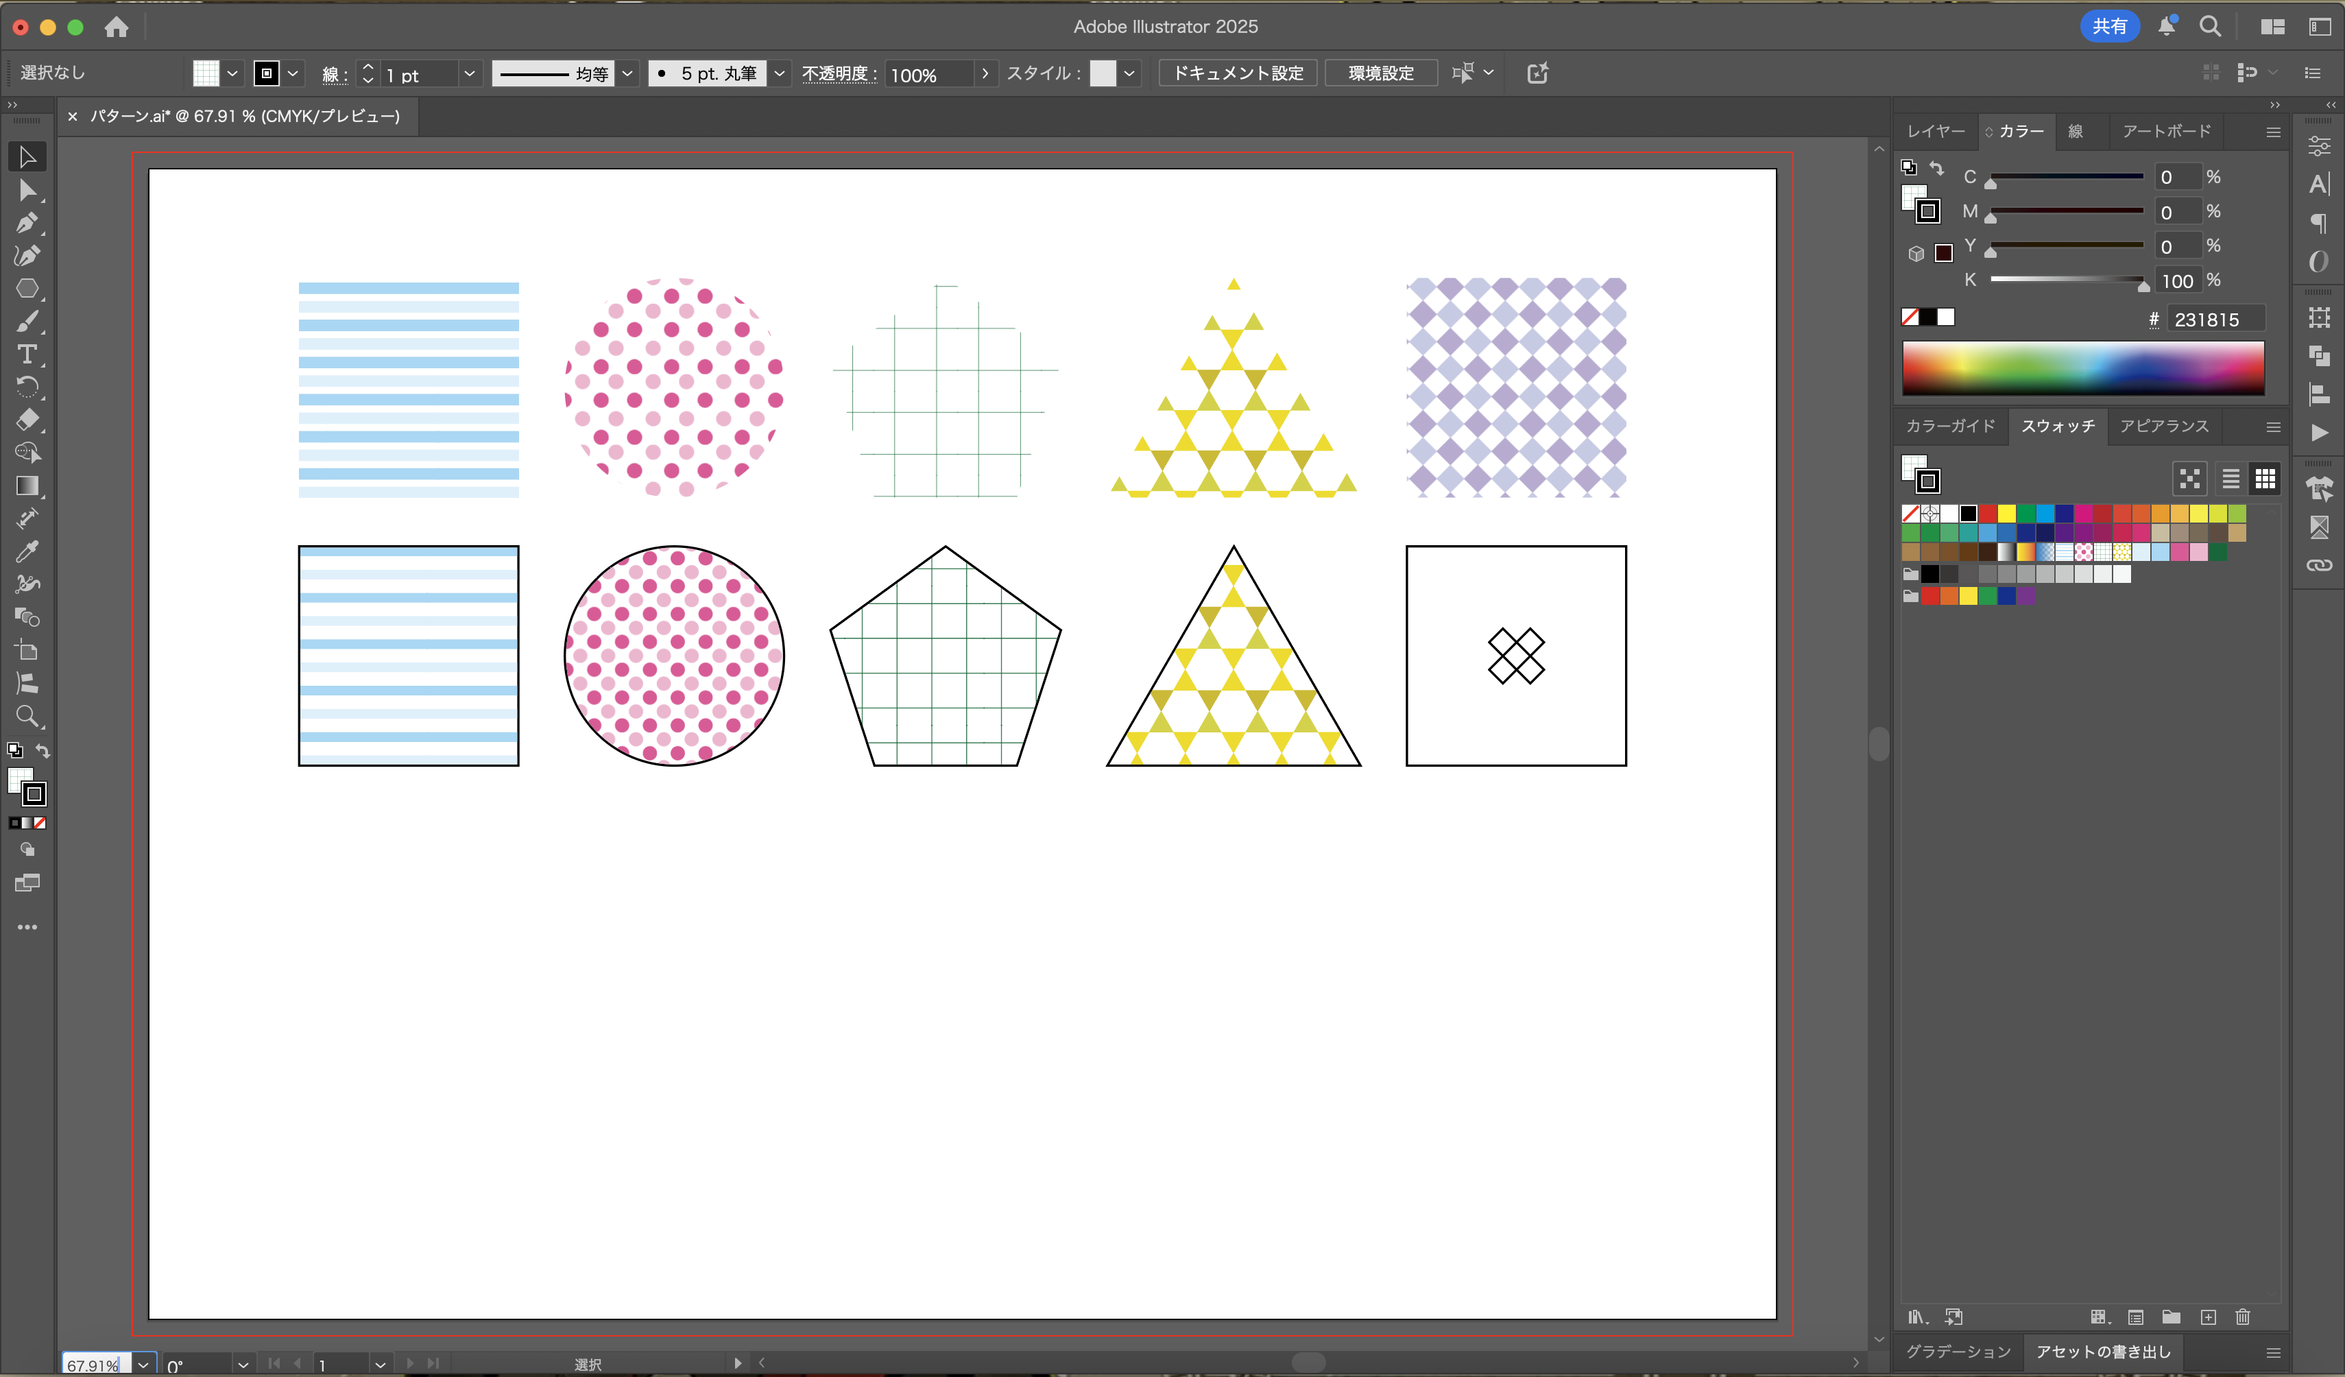Switch to the アピアランス tab
The image size is (2345, 1377).
[x=2165, y=426]
